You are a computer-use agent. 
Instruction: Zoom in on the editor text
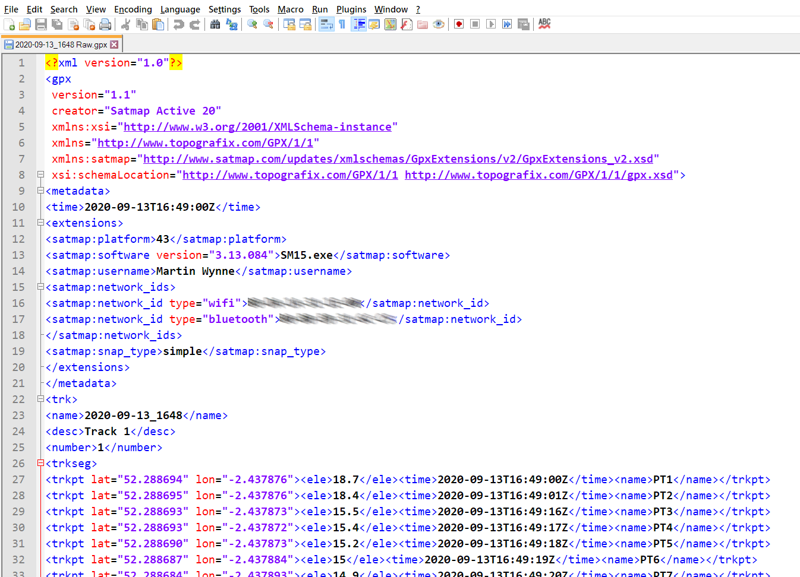(252, 24)
